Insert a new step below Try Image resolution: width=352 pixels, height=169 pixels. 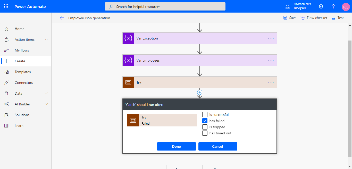point(200,92)
